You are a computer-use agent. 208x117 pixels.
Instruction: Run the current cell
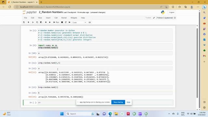click(56, 22)
